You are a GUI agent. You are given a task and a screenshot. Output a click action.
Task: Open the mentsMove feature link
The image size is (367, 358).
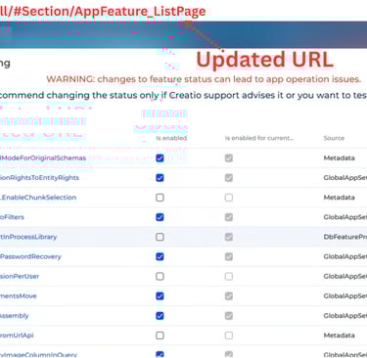pyautogui.click(x=19, y=296)
